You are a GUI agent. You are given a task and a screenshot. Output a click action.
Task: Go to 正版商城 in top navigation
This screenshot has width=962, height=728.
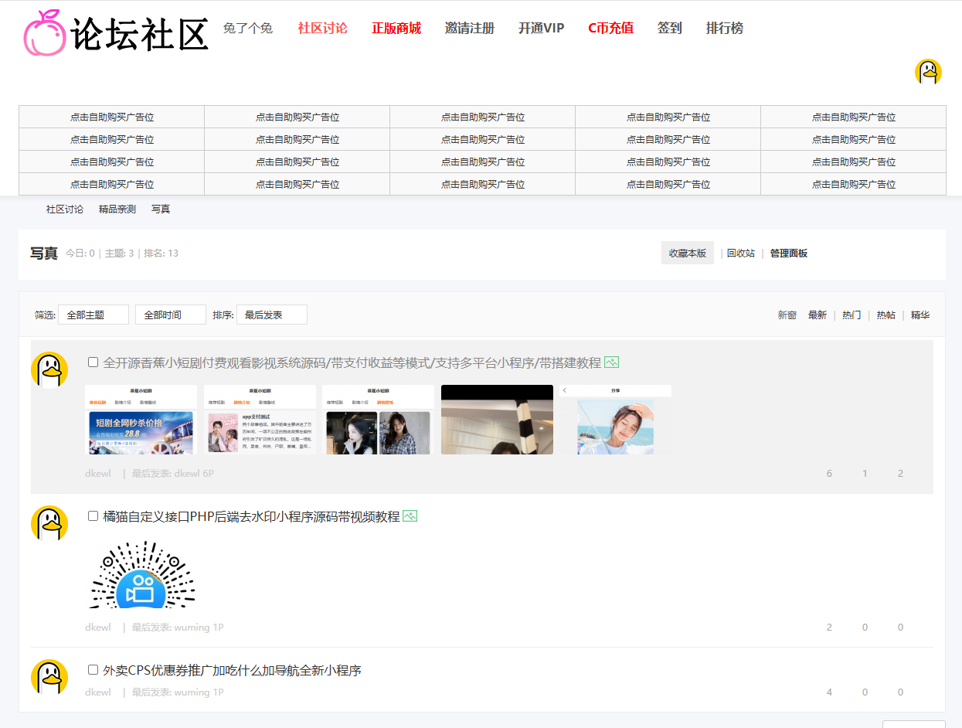click(396, 29)
